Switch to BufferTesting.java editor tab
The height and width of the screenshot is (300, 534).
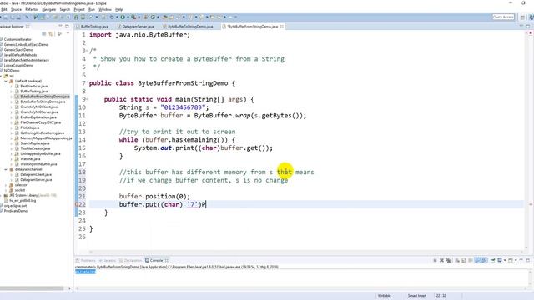point(94,26)
